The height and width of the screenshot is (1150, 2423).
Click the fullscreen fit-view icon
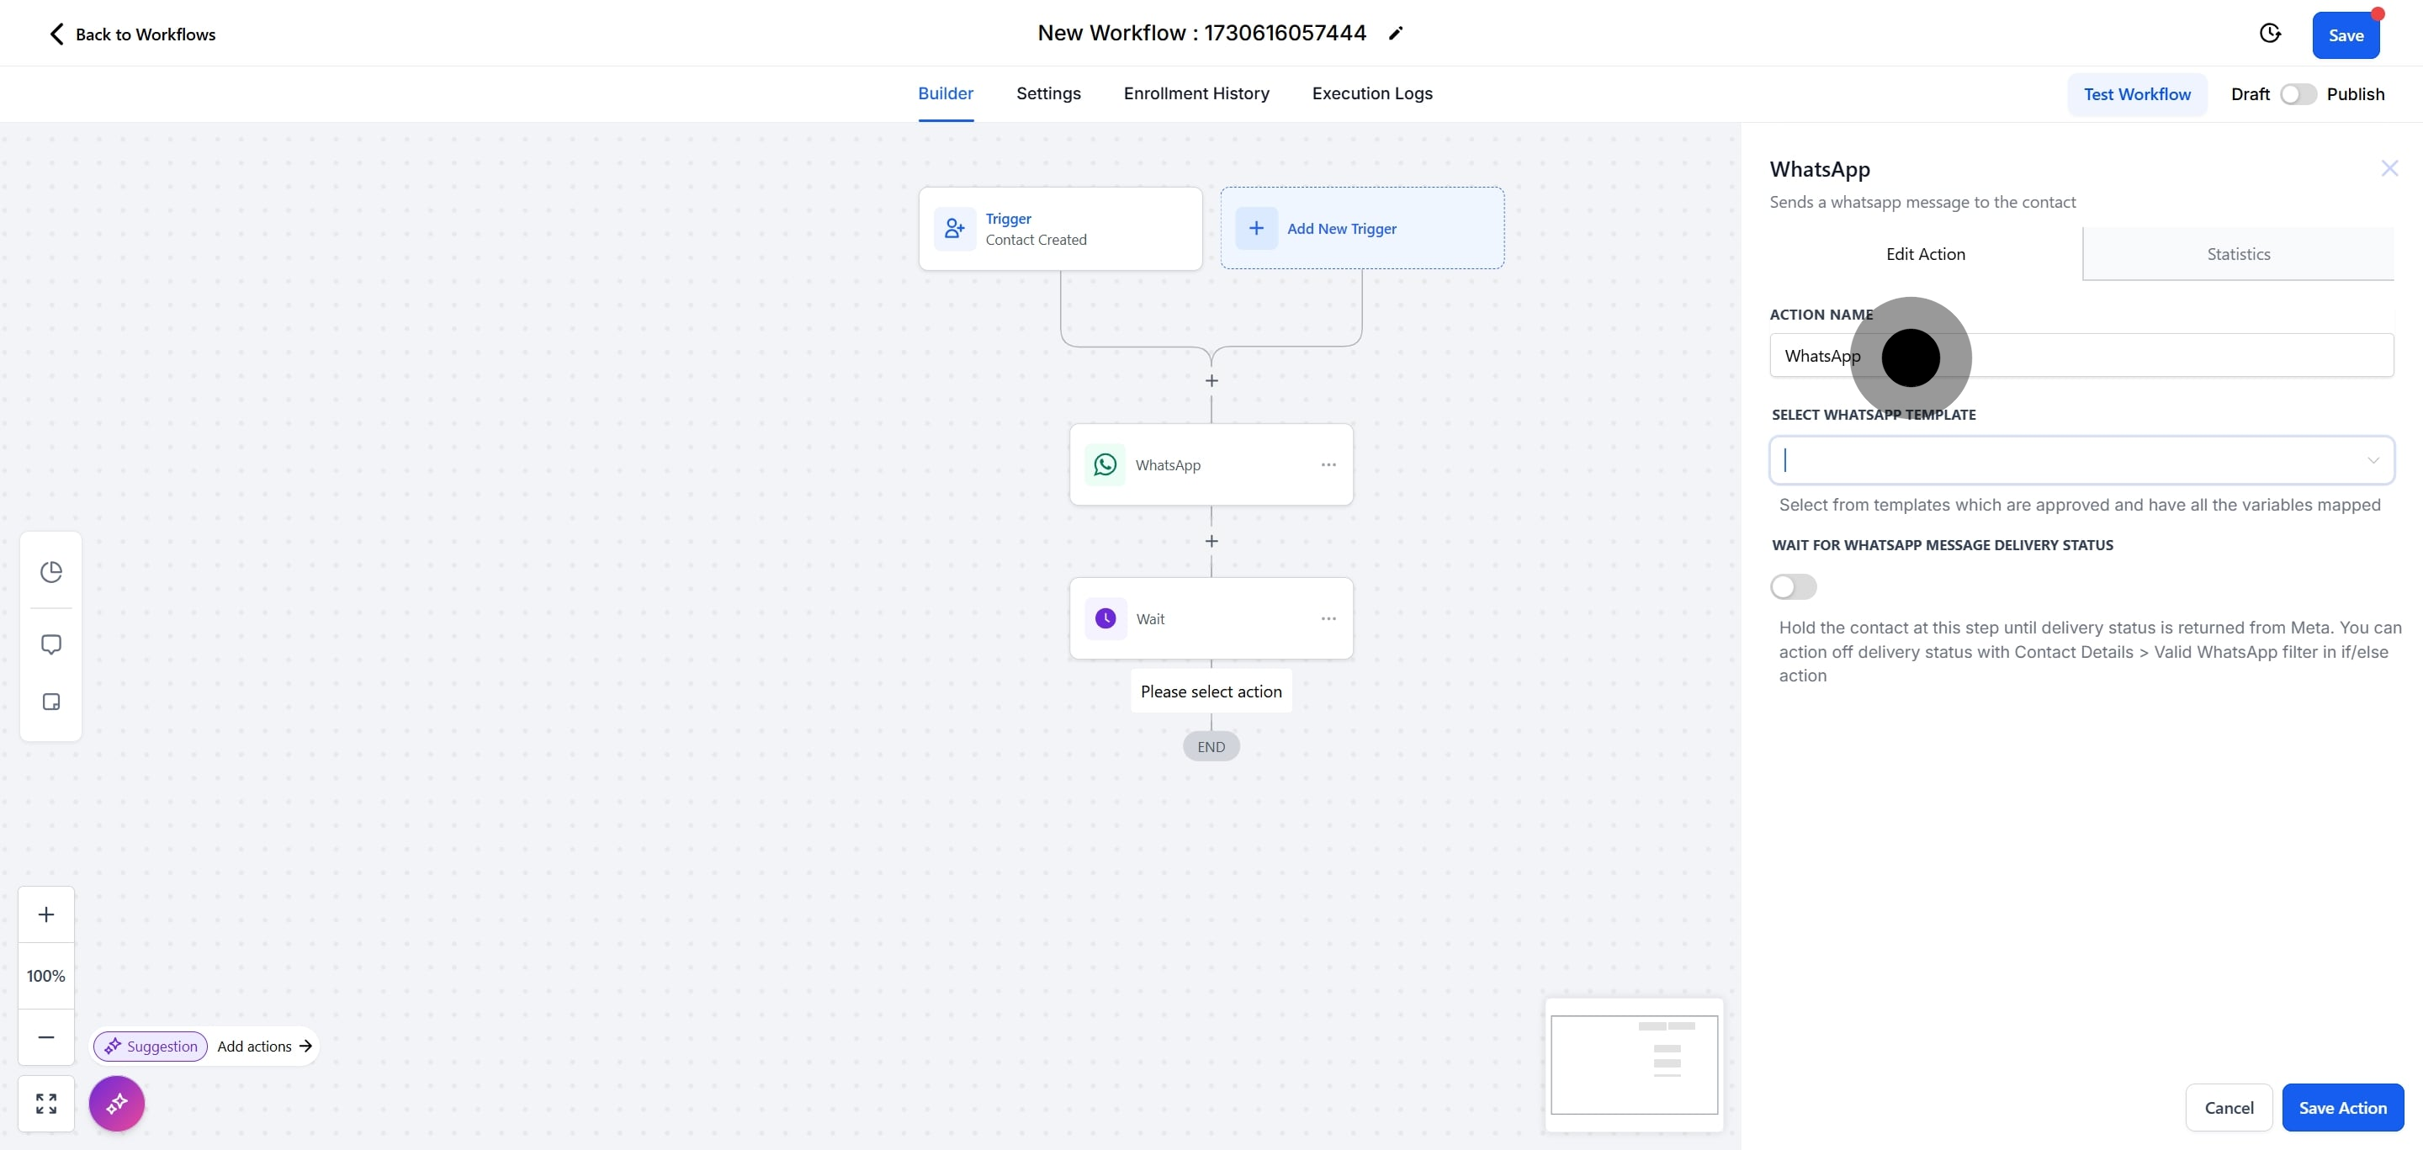pyautogui.click(x=46, y=1103)
